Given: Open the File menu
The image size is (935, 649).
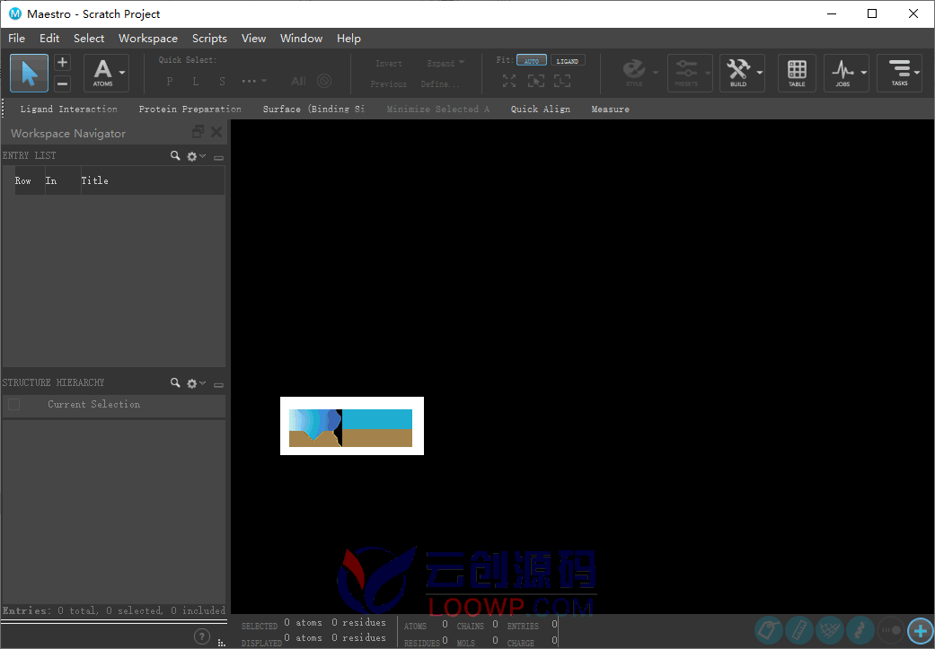Looking at the screenshot, I should click(17, 38).
